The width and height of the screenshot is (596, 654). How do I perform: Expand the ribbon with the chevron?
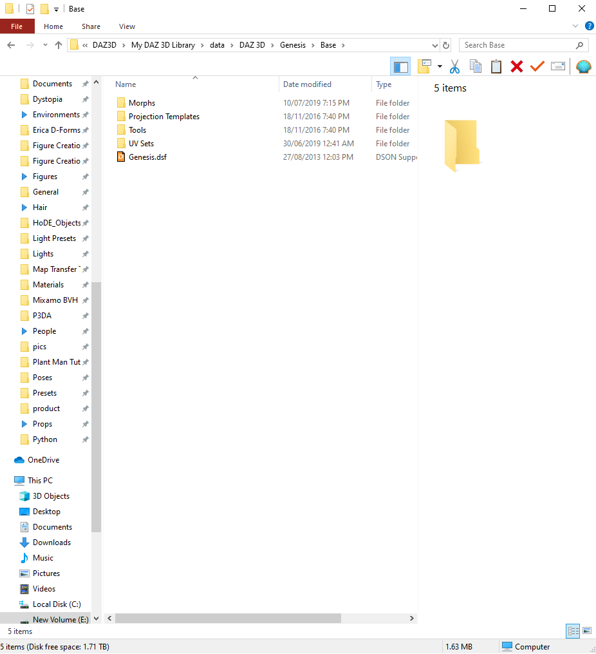(575, 26)
